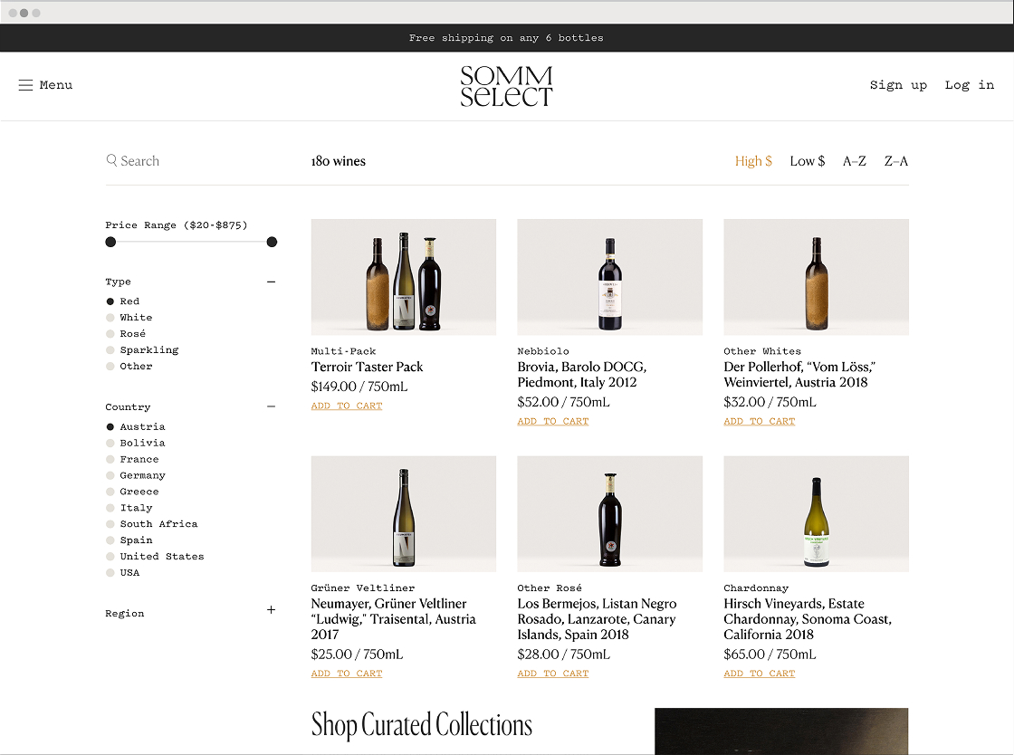
Task: Add Hirsch Vineyards Chardonnay to cart
Action: click(760, 673)
